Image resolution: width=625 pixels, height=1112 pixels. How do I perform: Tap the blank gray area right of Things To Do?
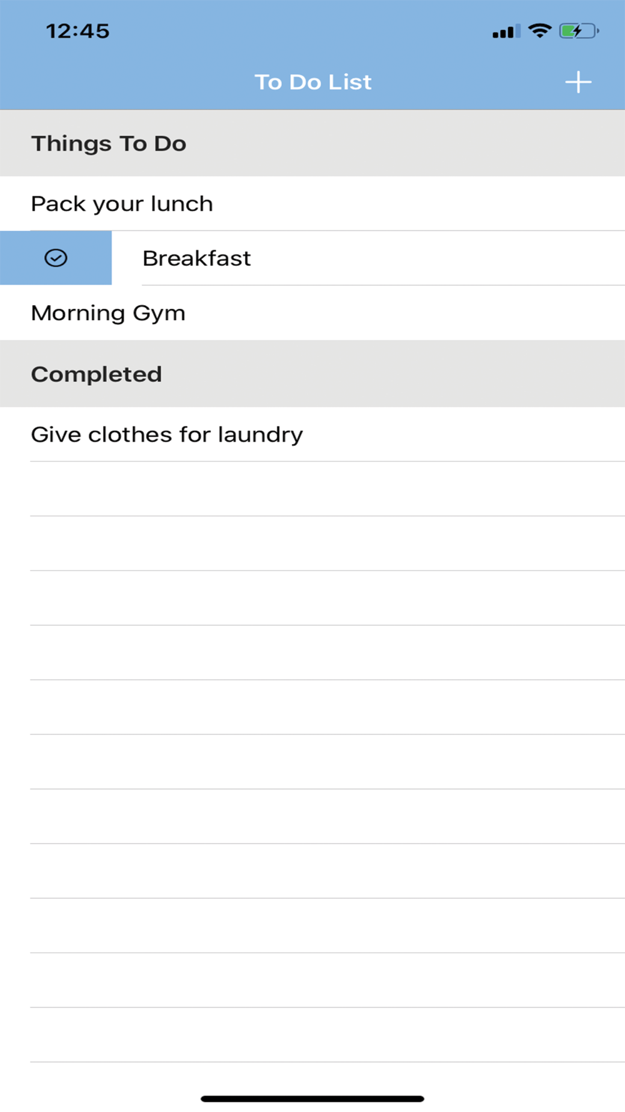[x=406, y=143]
